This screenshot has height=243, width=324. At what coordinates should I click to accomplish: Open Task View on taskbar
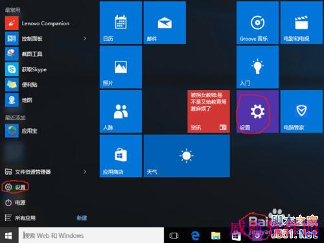[174, 236]
